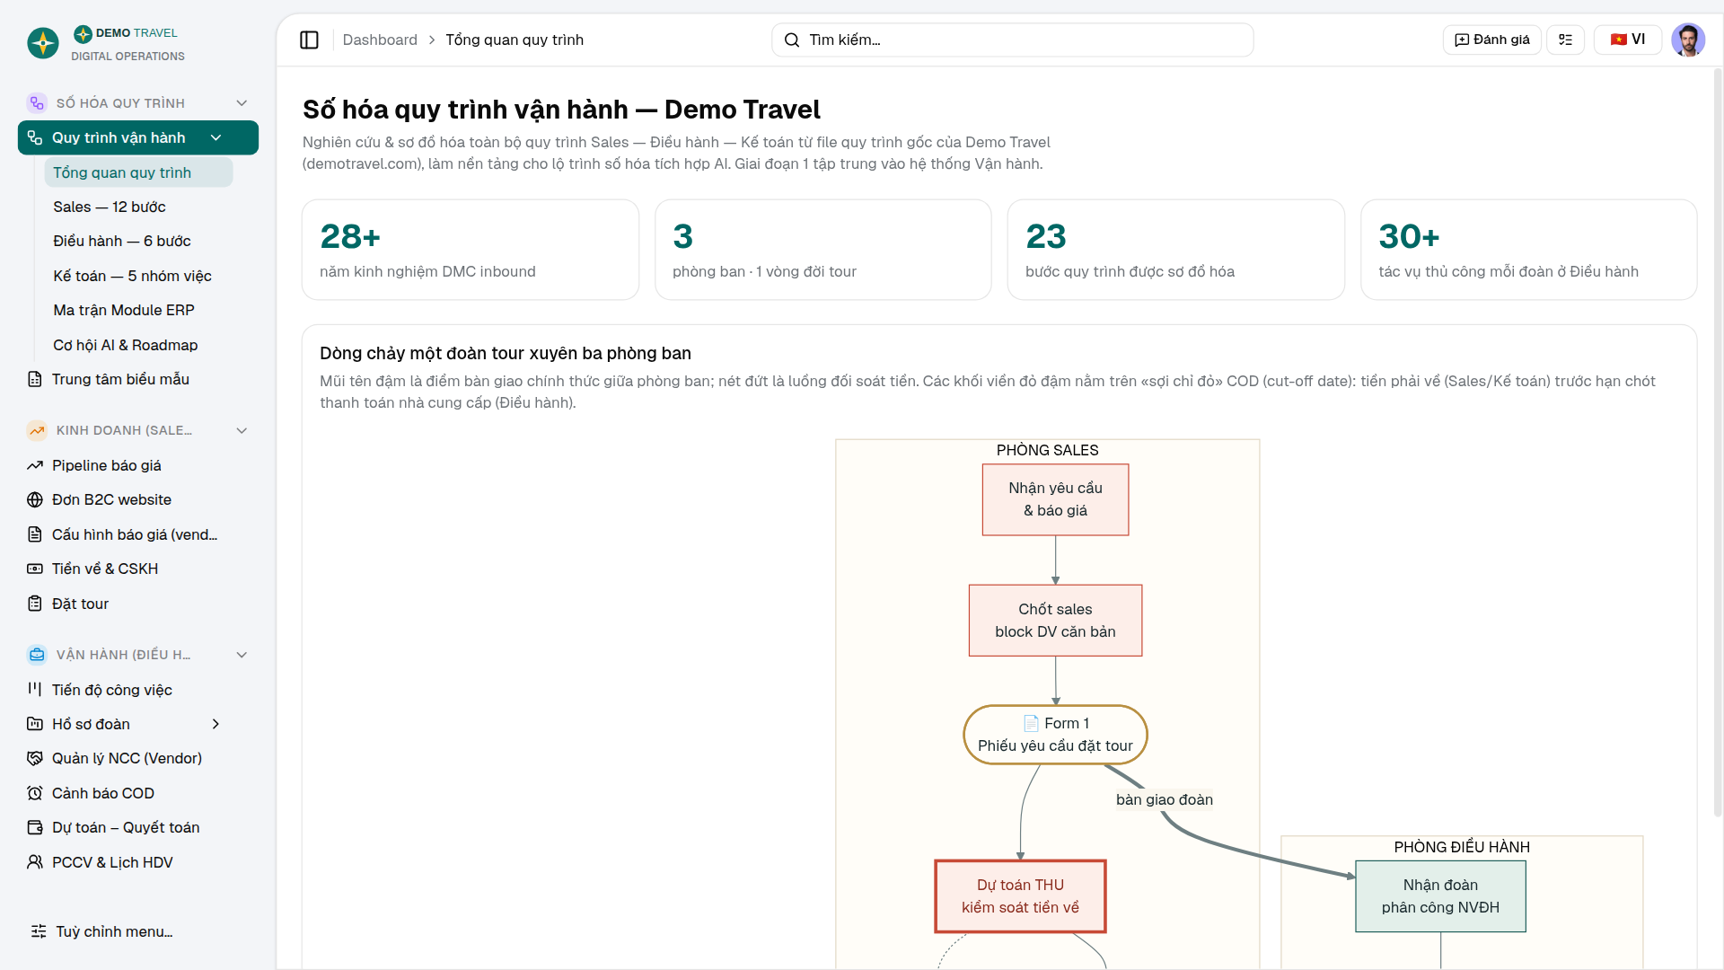This screenshot has height=970, width=1724.
Task: Collapse the Số hóa quy trình section
Action: click(x=242, y=103)
